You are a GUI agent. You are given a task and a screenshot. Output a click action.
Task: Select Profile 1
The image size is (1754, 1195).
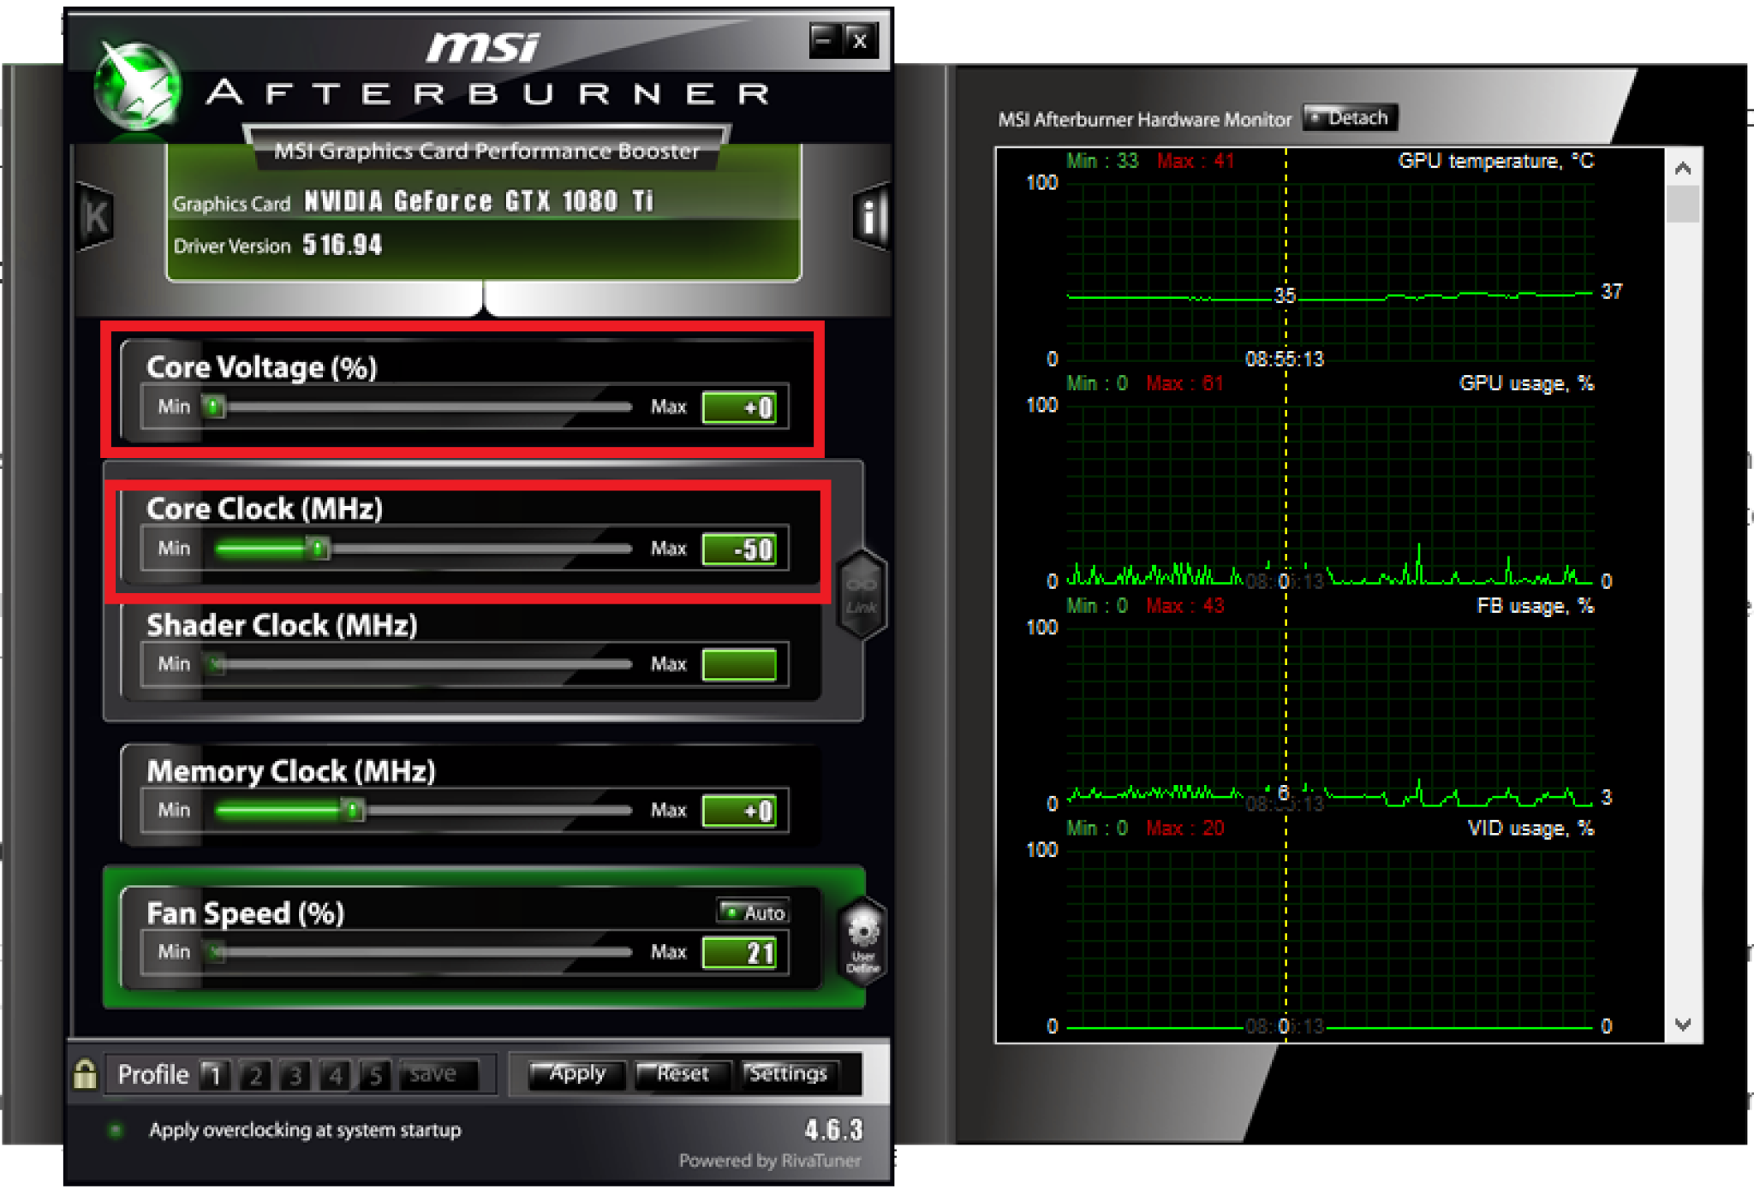pyautogui.click(x=214, y=1074)
